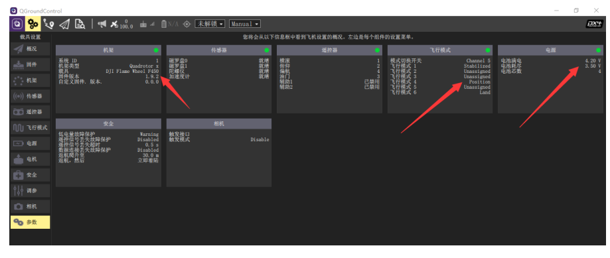The image size is (610, 258).
Task: Click the 辅助1 已禁用 row
Action: point(329,82)
